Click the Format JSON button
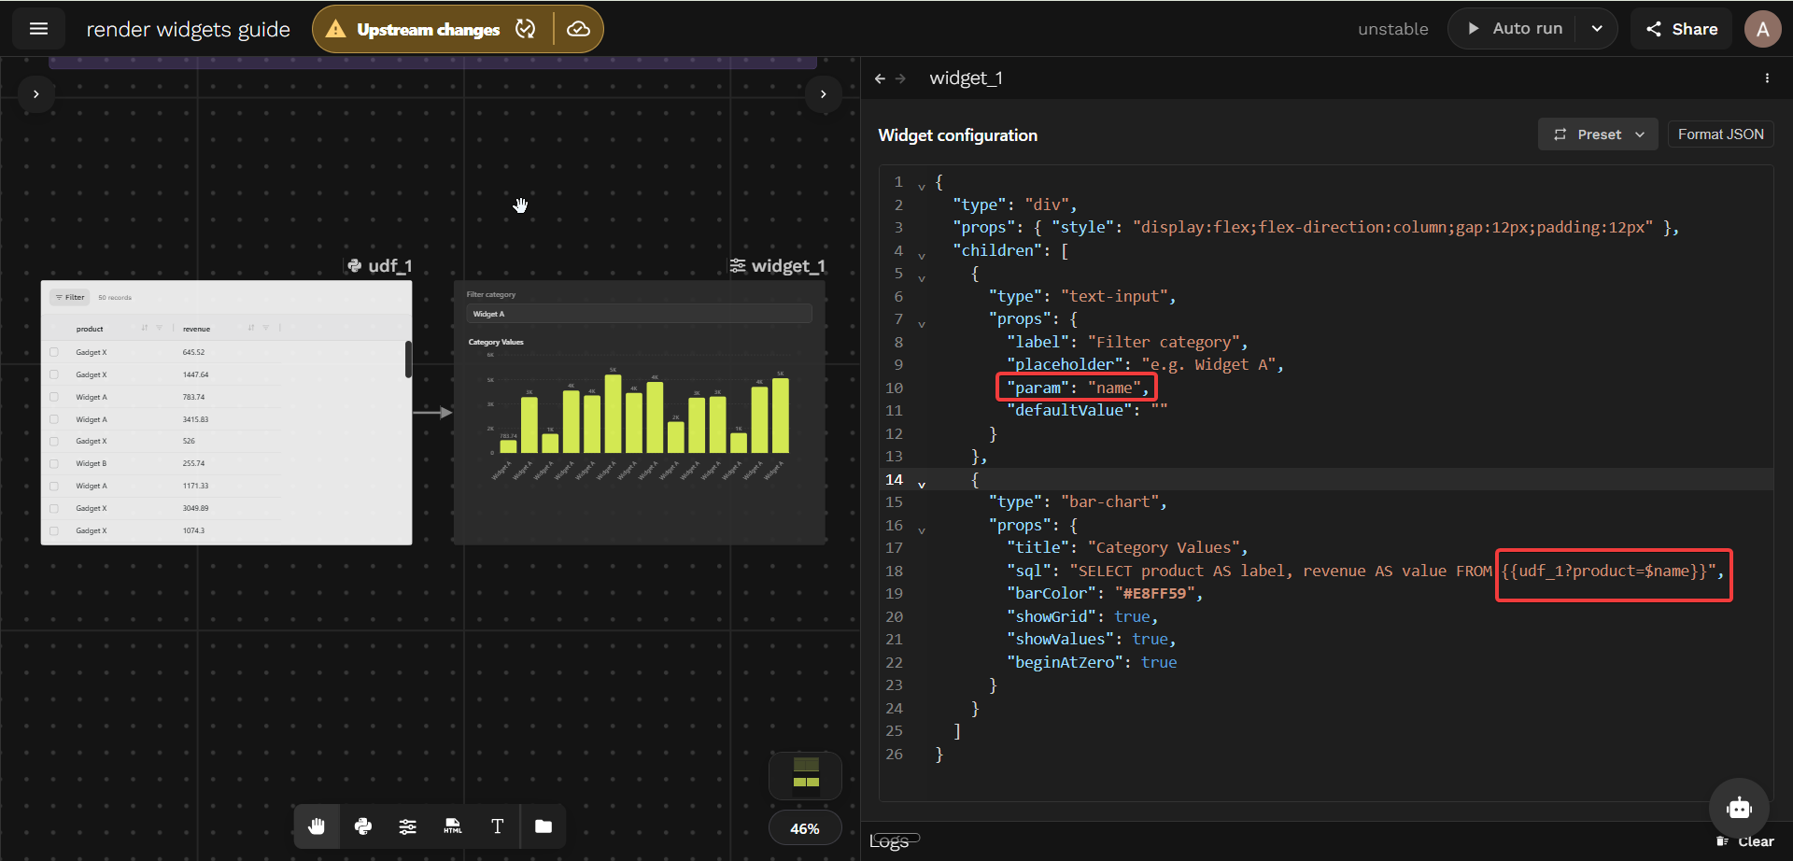Image resolution: width=1793 pixels, height=861 pixels. pyautogui.click(x=1720, y=134)
